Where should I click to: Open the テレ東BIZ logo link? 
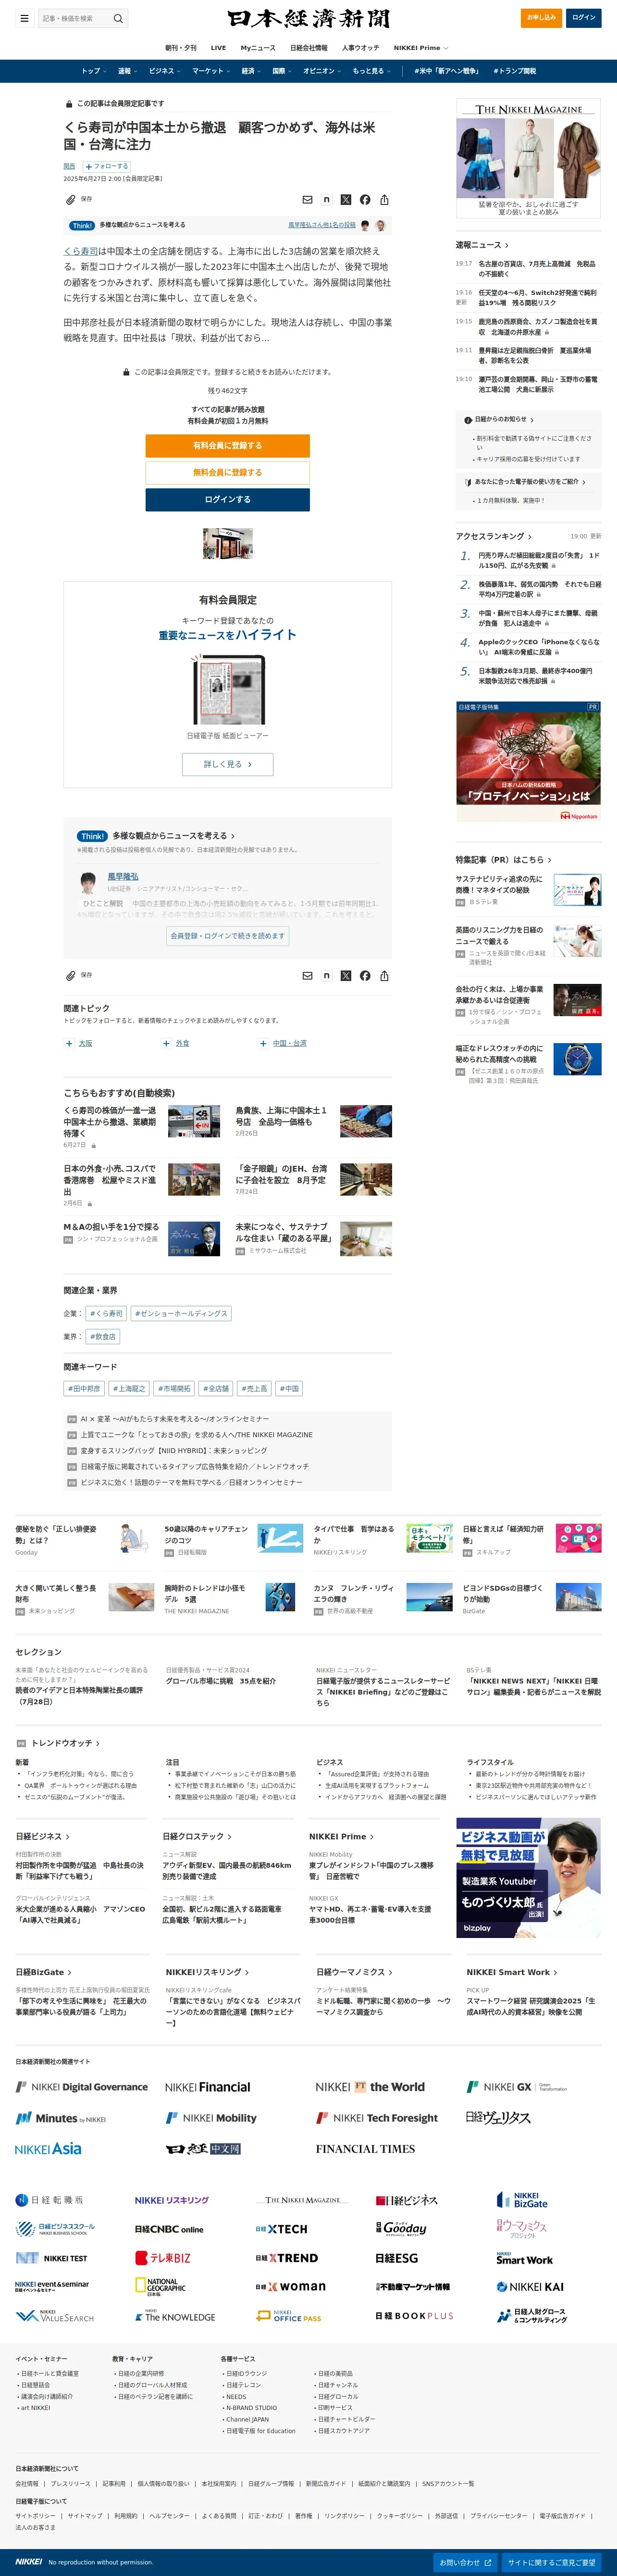coord(163,2258)
